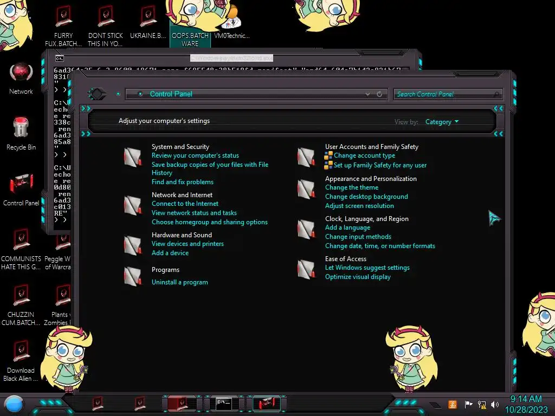Image resolution: width=555 pixels, height=416 pixels.
Task: Open Find and fix problems
Action: tap(183, 182)
